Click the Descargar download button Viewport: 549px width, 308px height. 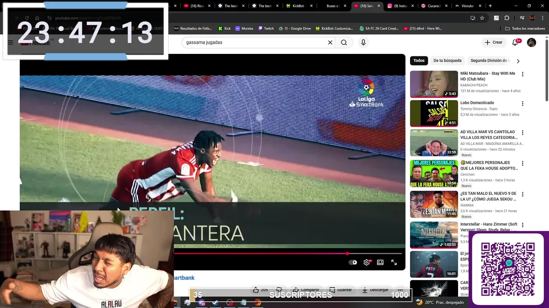click(x=375, y=290)
